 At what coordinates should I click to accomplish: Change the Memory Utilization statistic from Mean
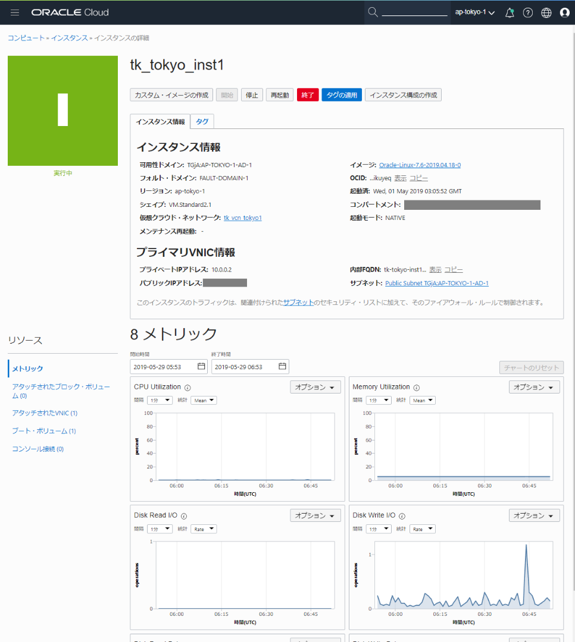click(422, 400)
